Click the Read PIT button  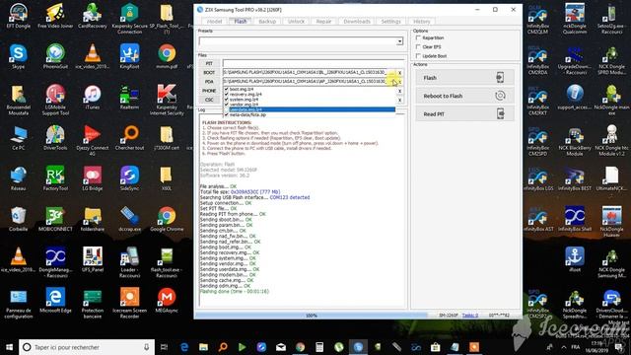tap(464, 114)
